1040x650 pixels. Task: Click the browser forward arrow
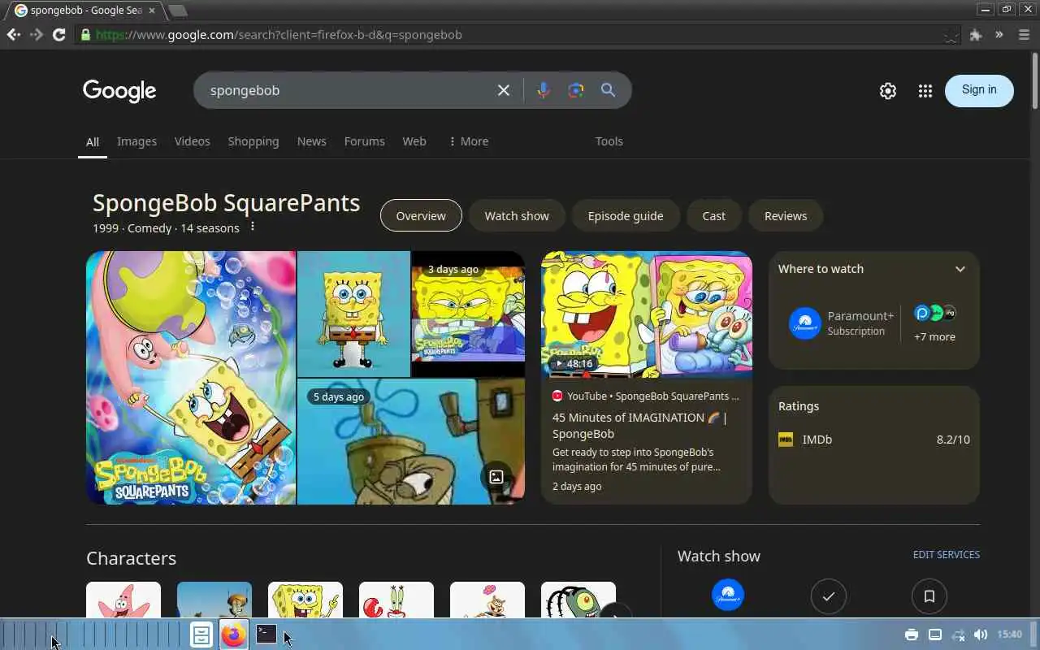(x=36, y=35)
